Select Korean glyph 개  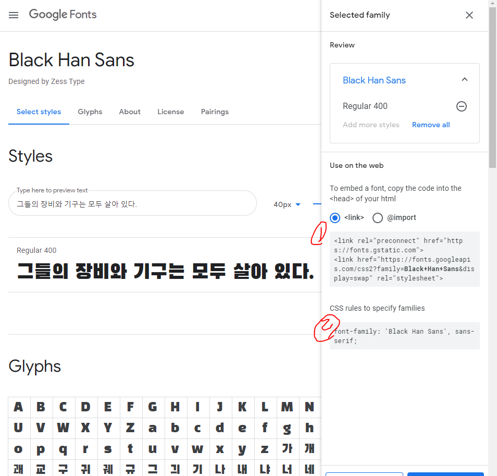tap(309, 449)
